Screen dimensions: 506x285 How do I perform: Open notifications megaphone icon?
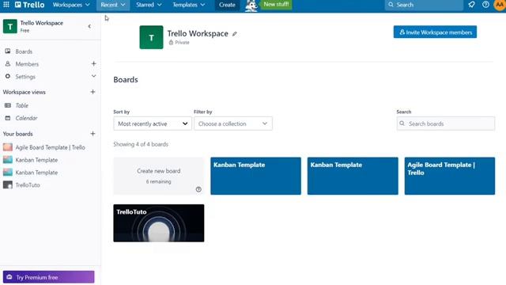tap(471, 5)
